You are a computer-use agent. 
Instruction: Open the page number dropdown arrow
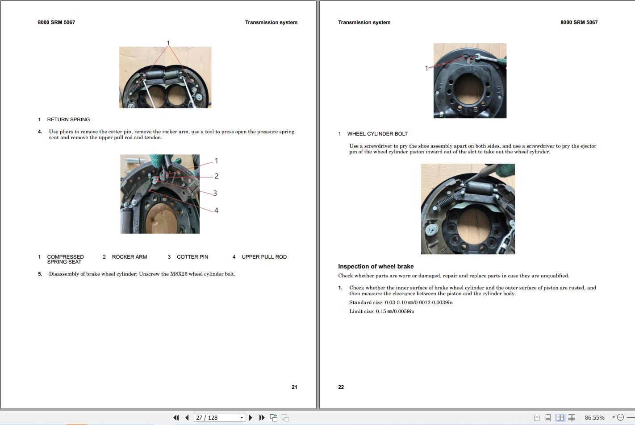[242, 418]
